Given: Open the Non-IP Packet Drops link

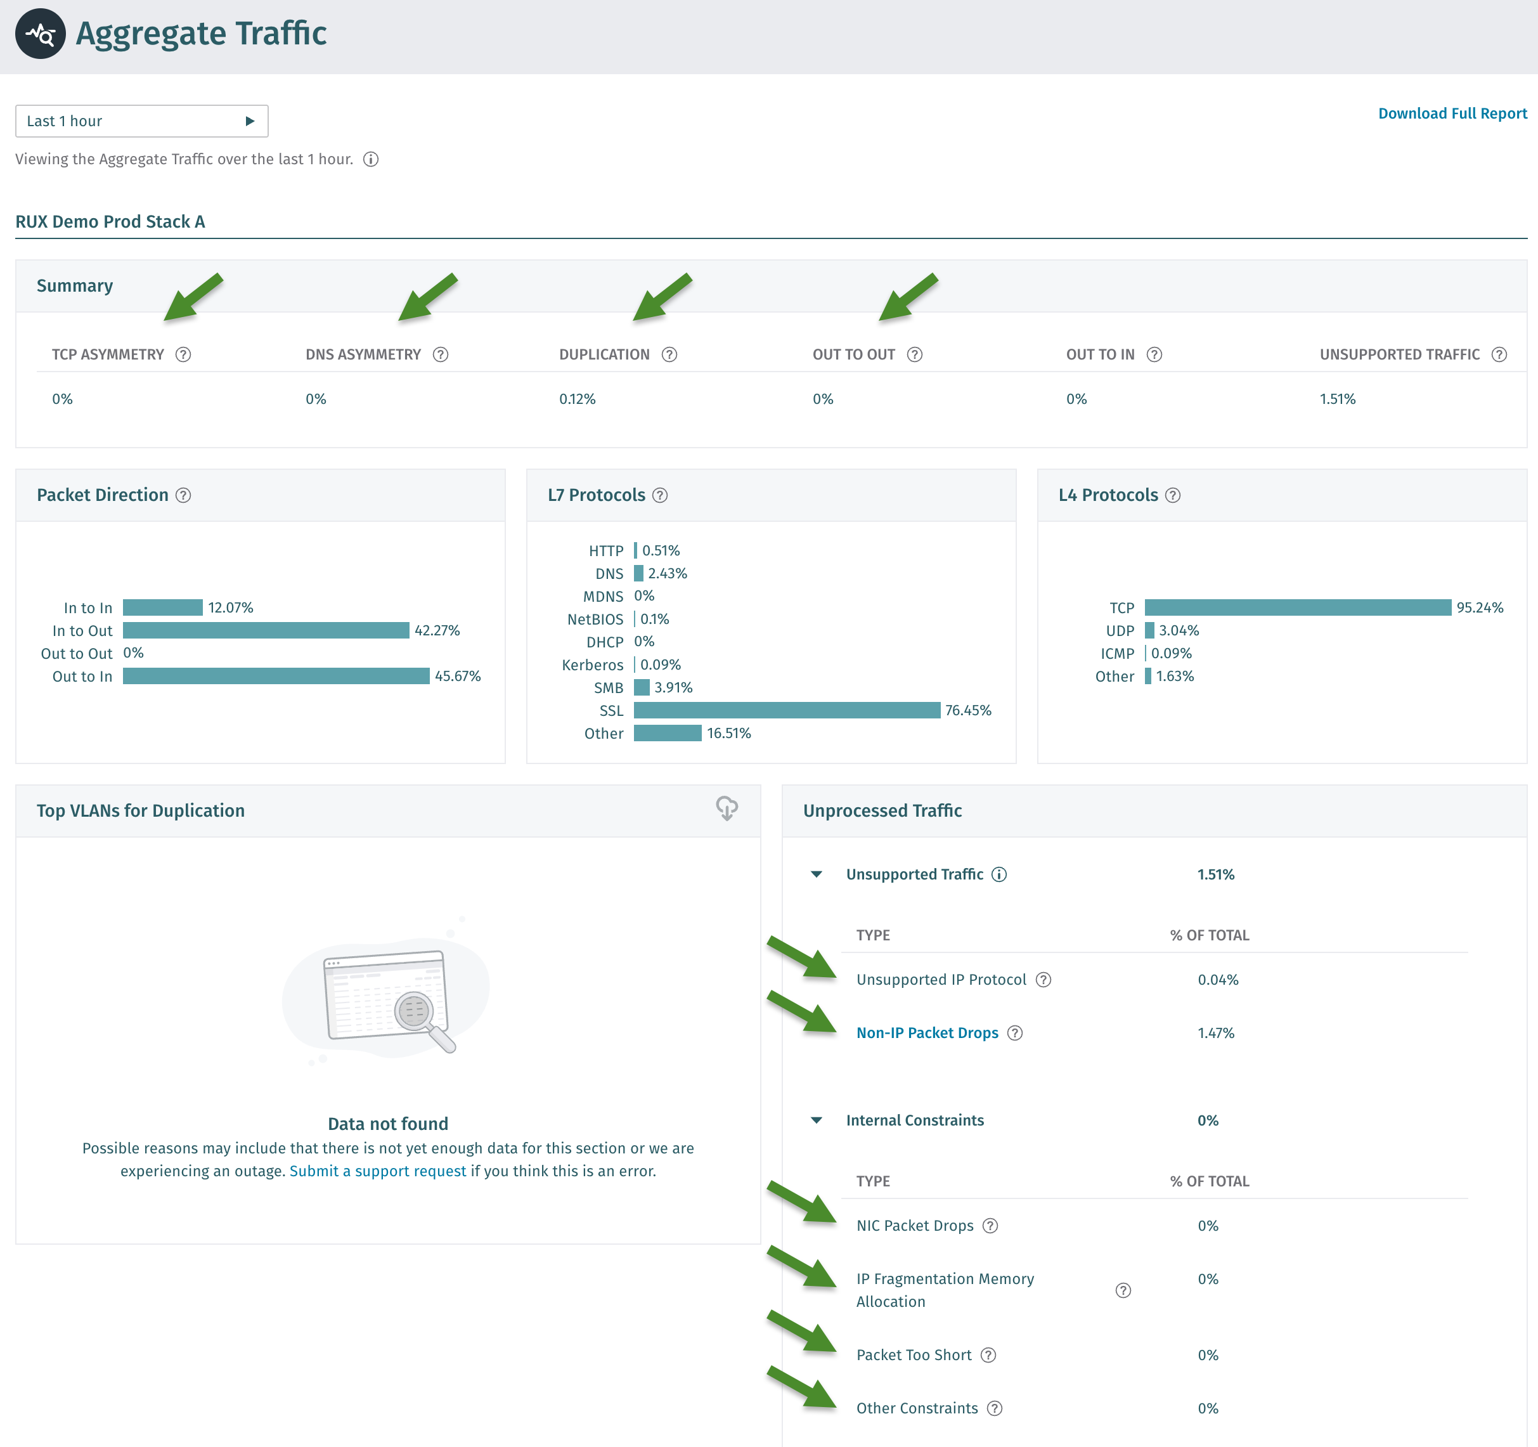Looking at the screenshot, I should (927, 1033).
